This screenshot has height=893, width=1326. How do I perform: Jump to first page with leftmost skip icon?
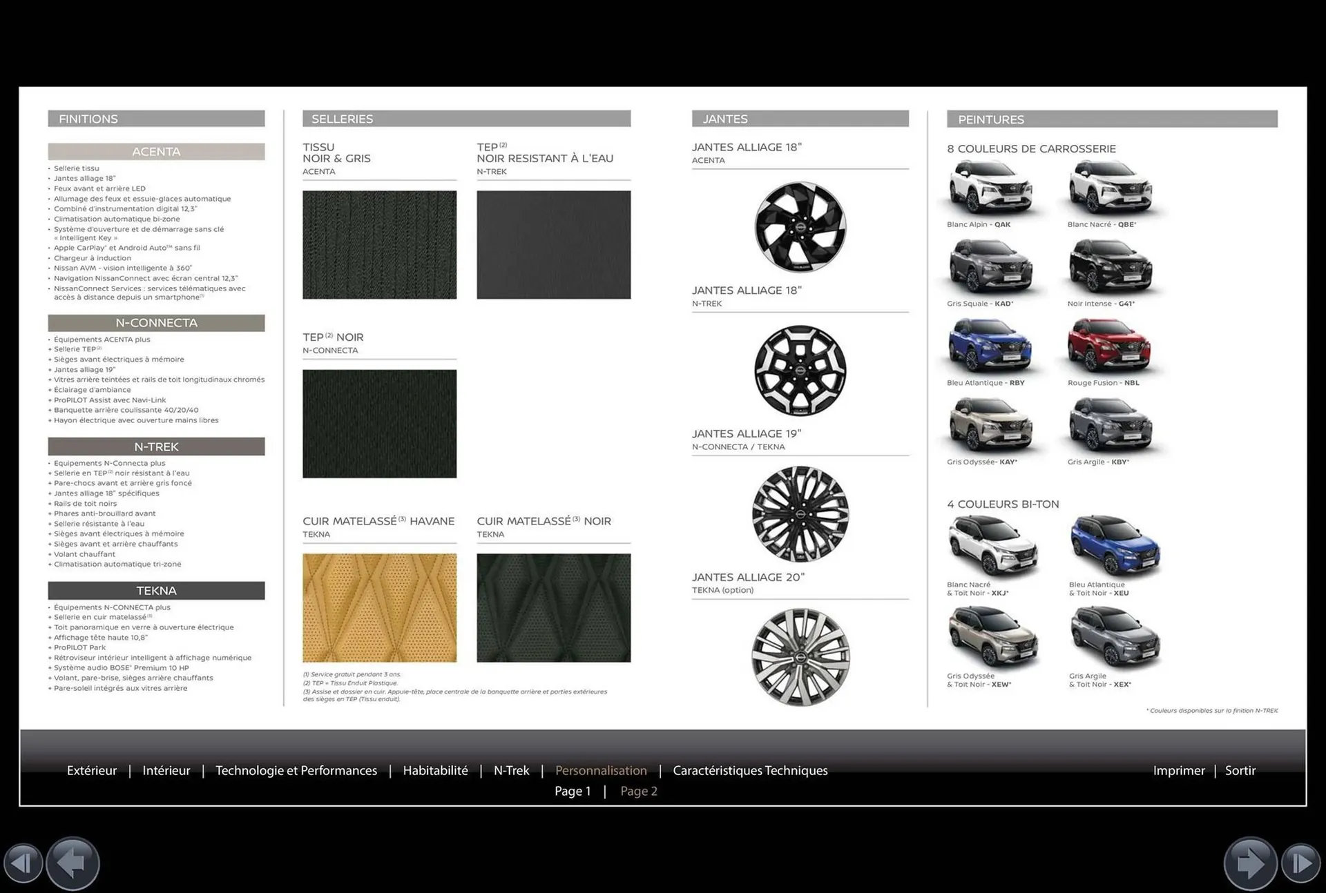point(23,863)
